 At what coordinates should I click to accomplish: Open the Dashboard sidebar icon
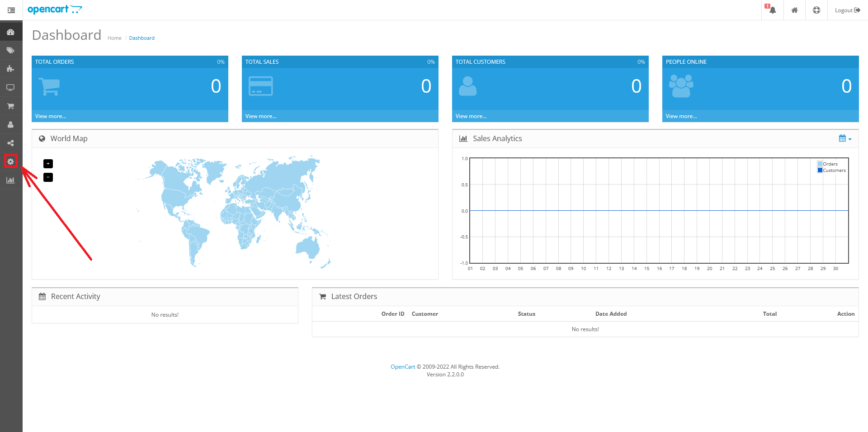click(x=10, y=32)
